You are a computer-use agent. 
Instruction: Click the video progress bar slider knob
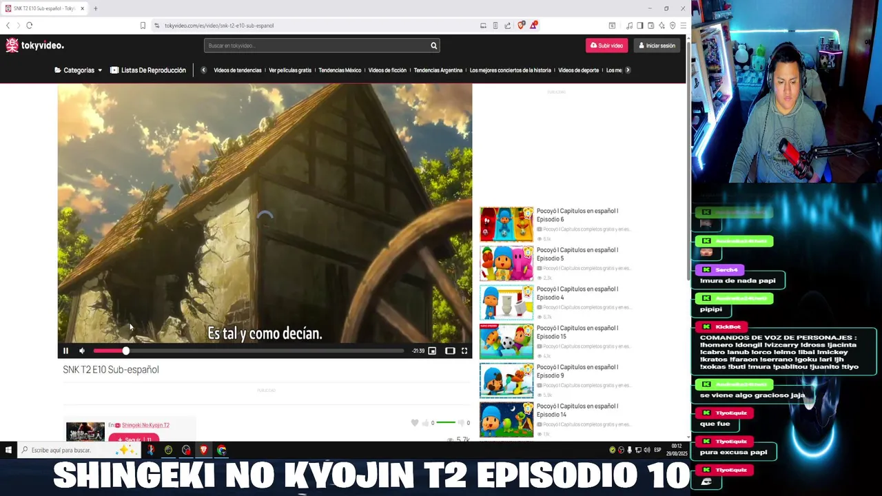coord(125,351)
